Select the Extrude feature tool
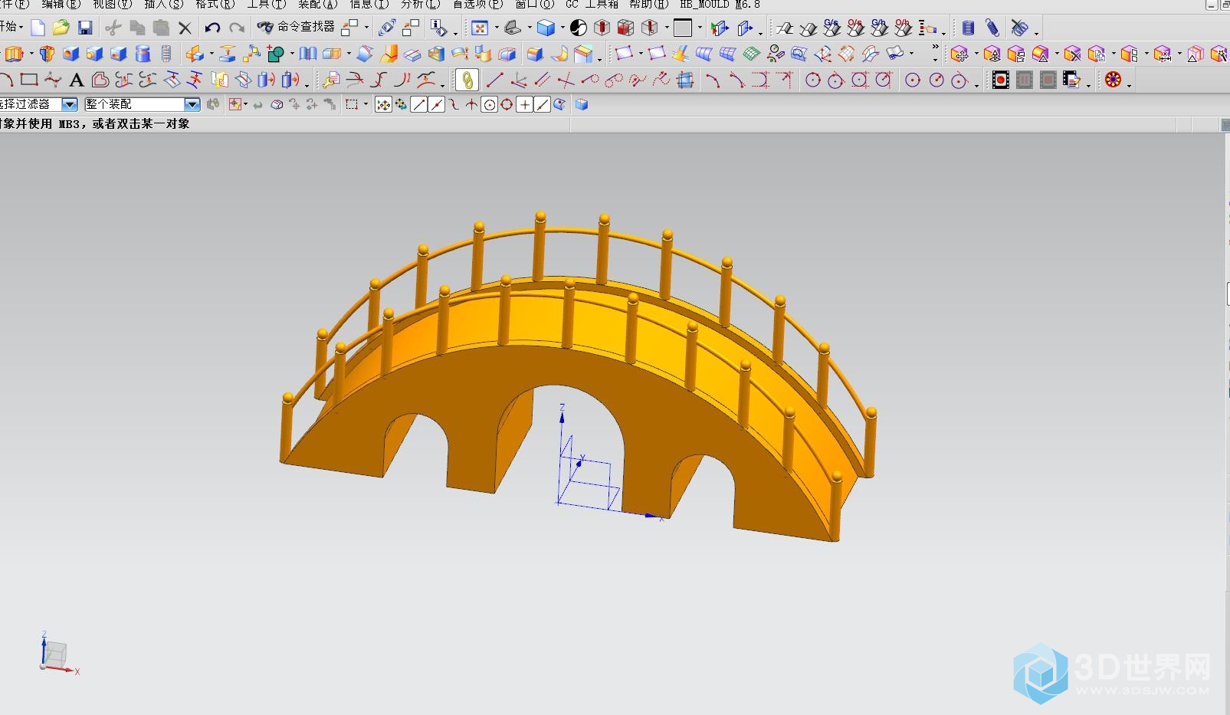 14,54
